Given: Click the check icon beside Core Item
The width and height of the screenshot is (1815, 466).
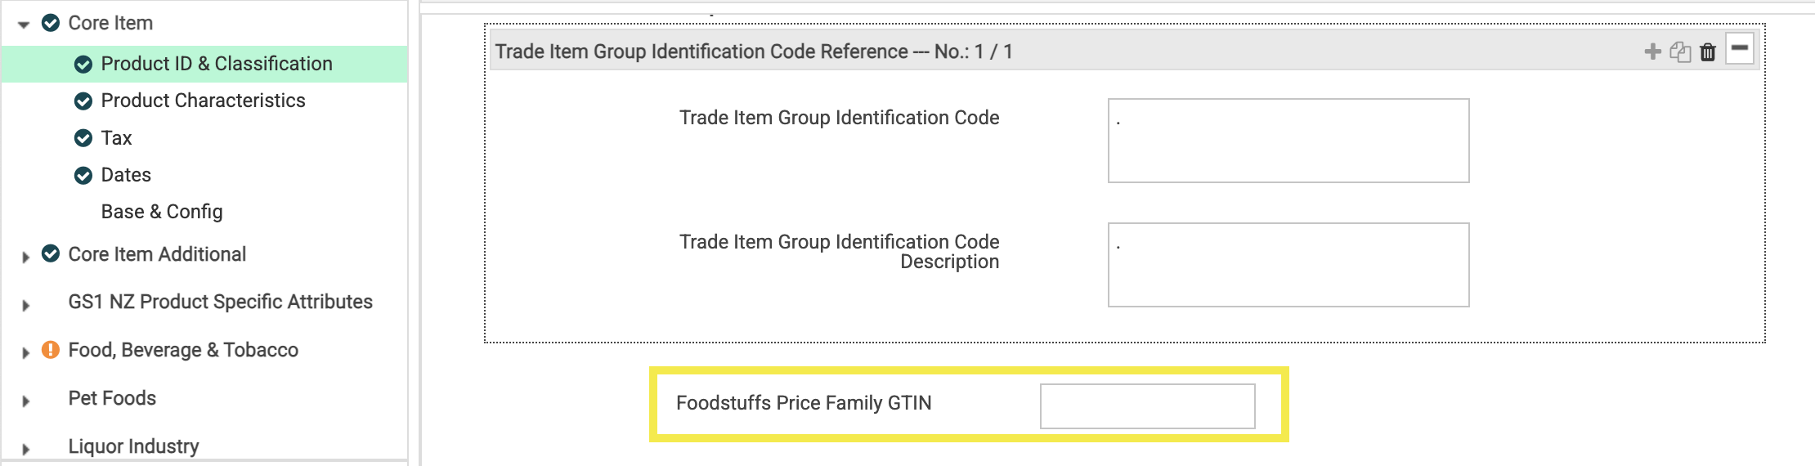Looking at the screenshot, I should coord(51,23).
